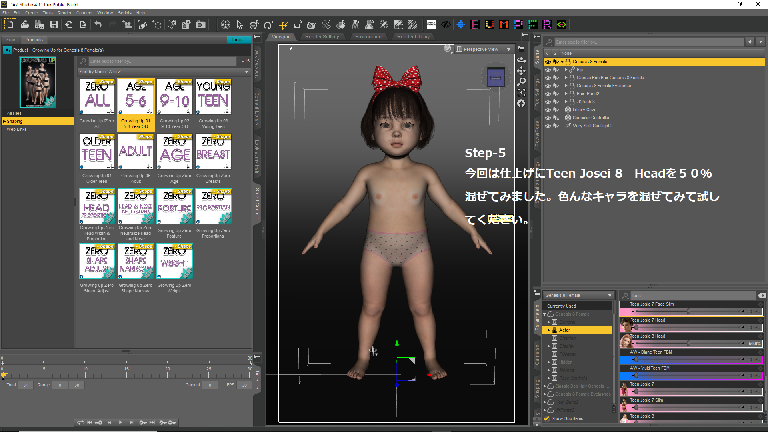
Task: Toggle the eye for JKPants3
Action: pos(548,102)
